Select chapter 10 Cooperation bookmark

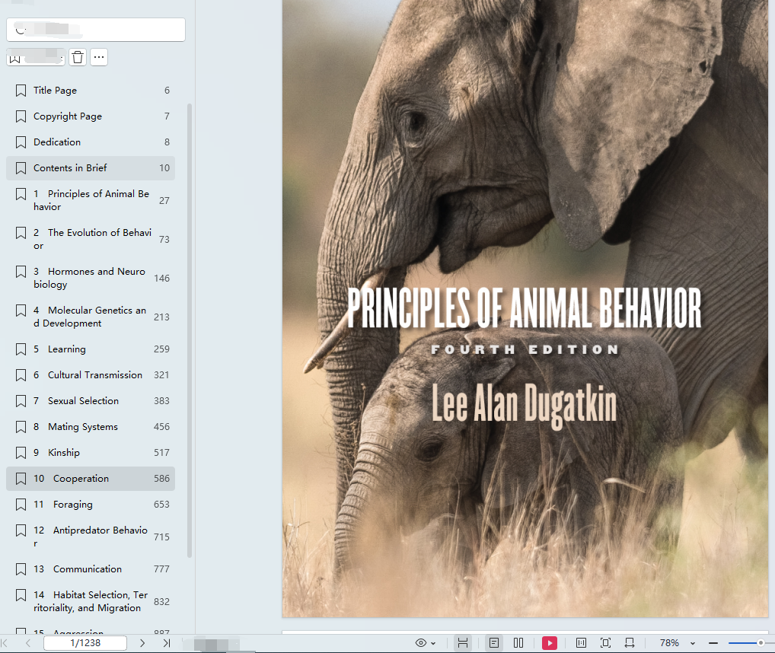pos(91,479)
